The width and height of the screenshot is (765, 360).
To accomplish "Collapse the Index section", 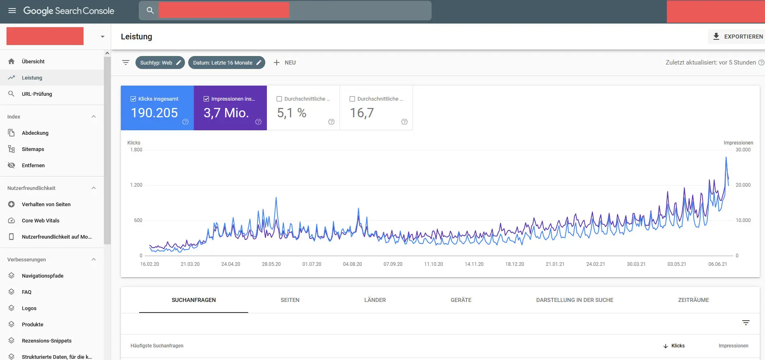I will coord(94,116).
